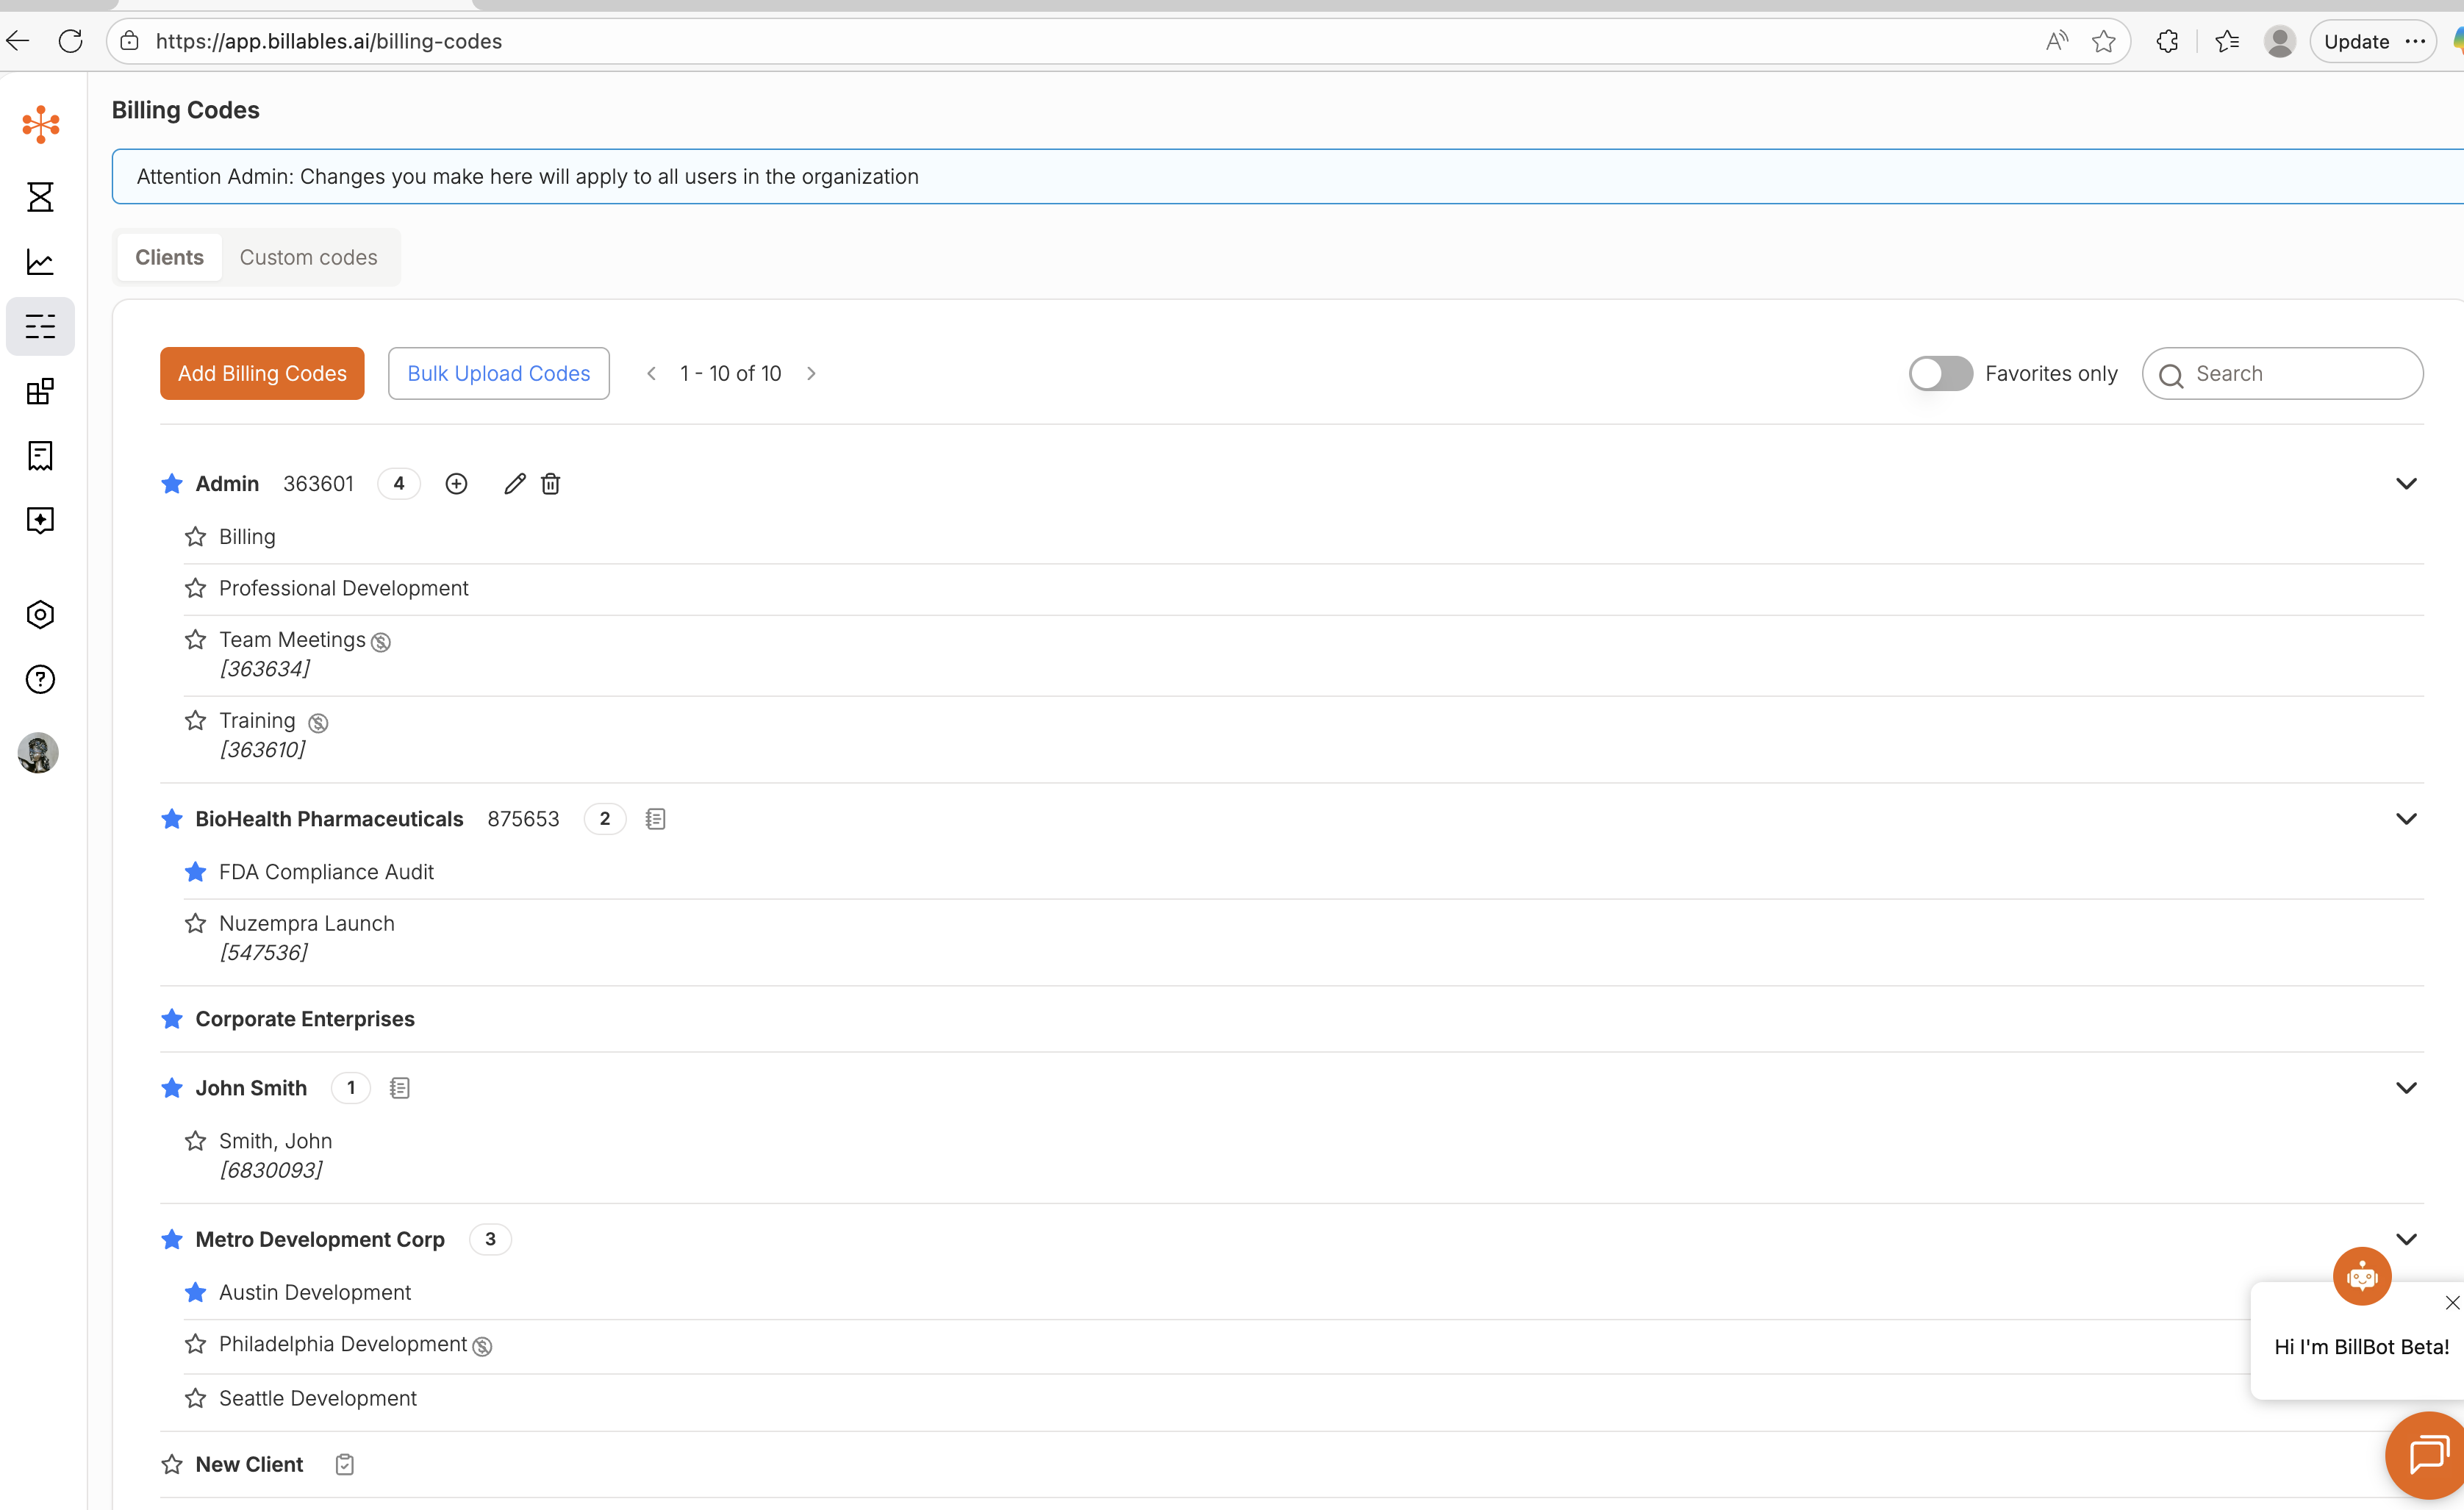Collapse the Admin client section chevron
Screen dimensions: 2464x1510
[x=2405, y=484]
